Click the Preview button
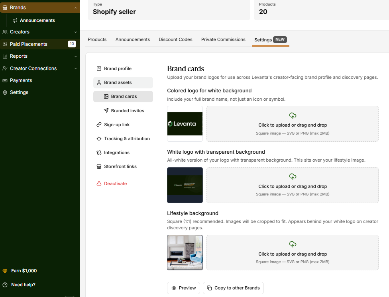Viewport: 389px width, 297px height. tap(183, 288)
